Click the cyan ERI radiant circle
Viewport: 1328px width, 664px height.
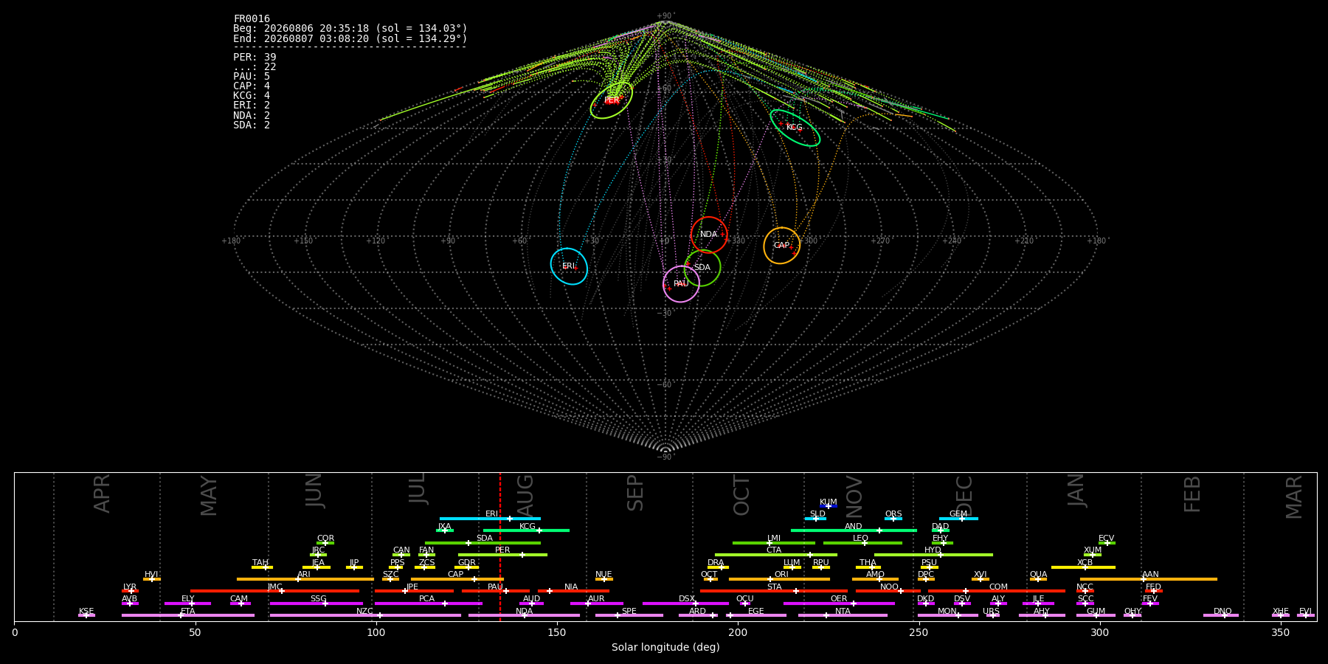click(569, 266)
